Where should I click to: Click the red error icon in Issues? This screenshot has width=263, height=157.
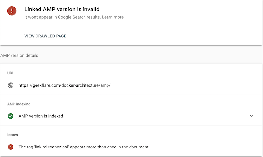tap(11, 147)
